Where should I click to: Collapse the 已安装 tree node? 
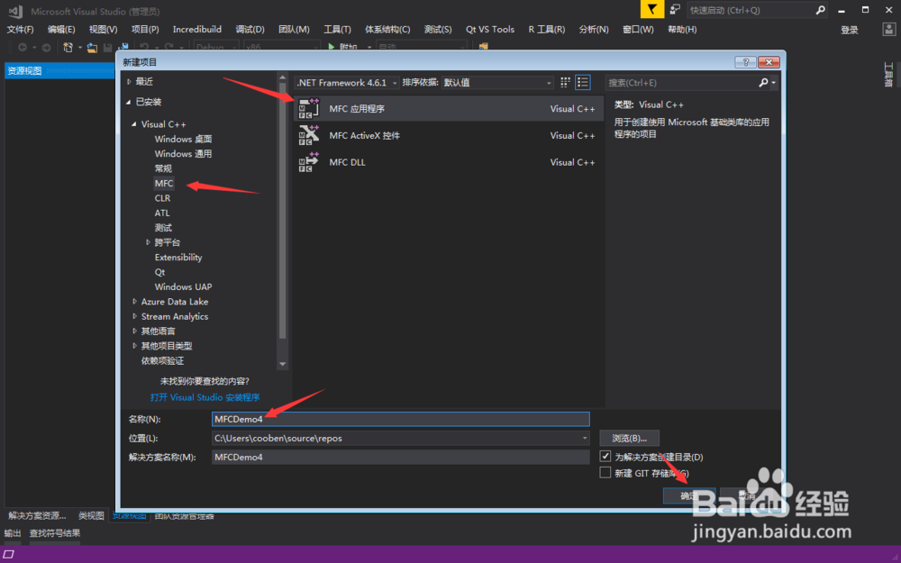[x=129, y=103]
